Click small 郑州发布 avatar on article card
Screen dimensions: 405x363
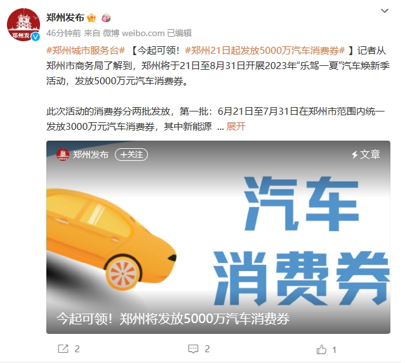coord(63,155)
